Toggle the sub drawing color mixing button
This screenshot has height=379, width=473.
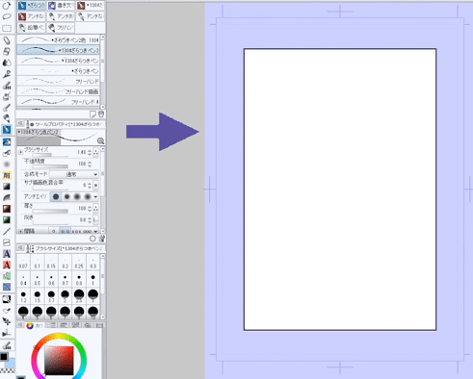tap(95, 186)
